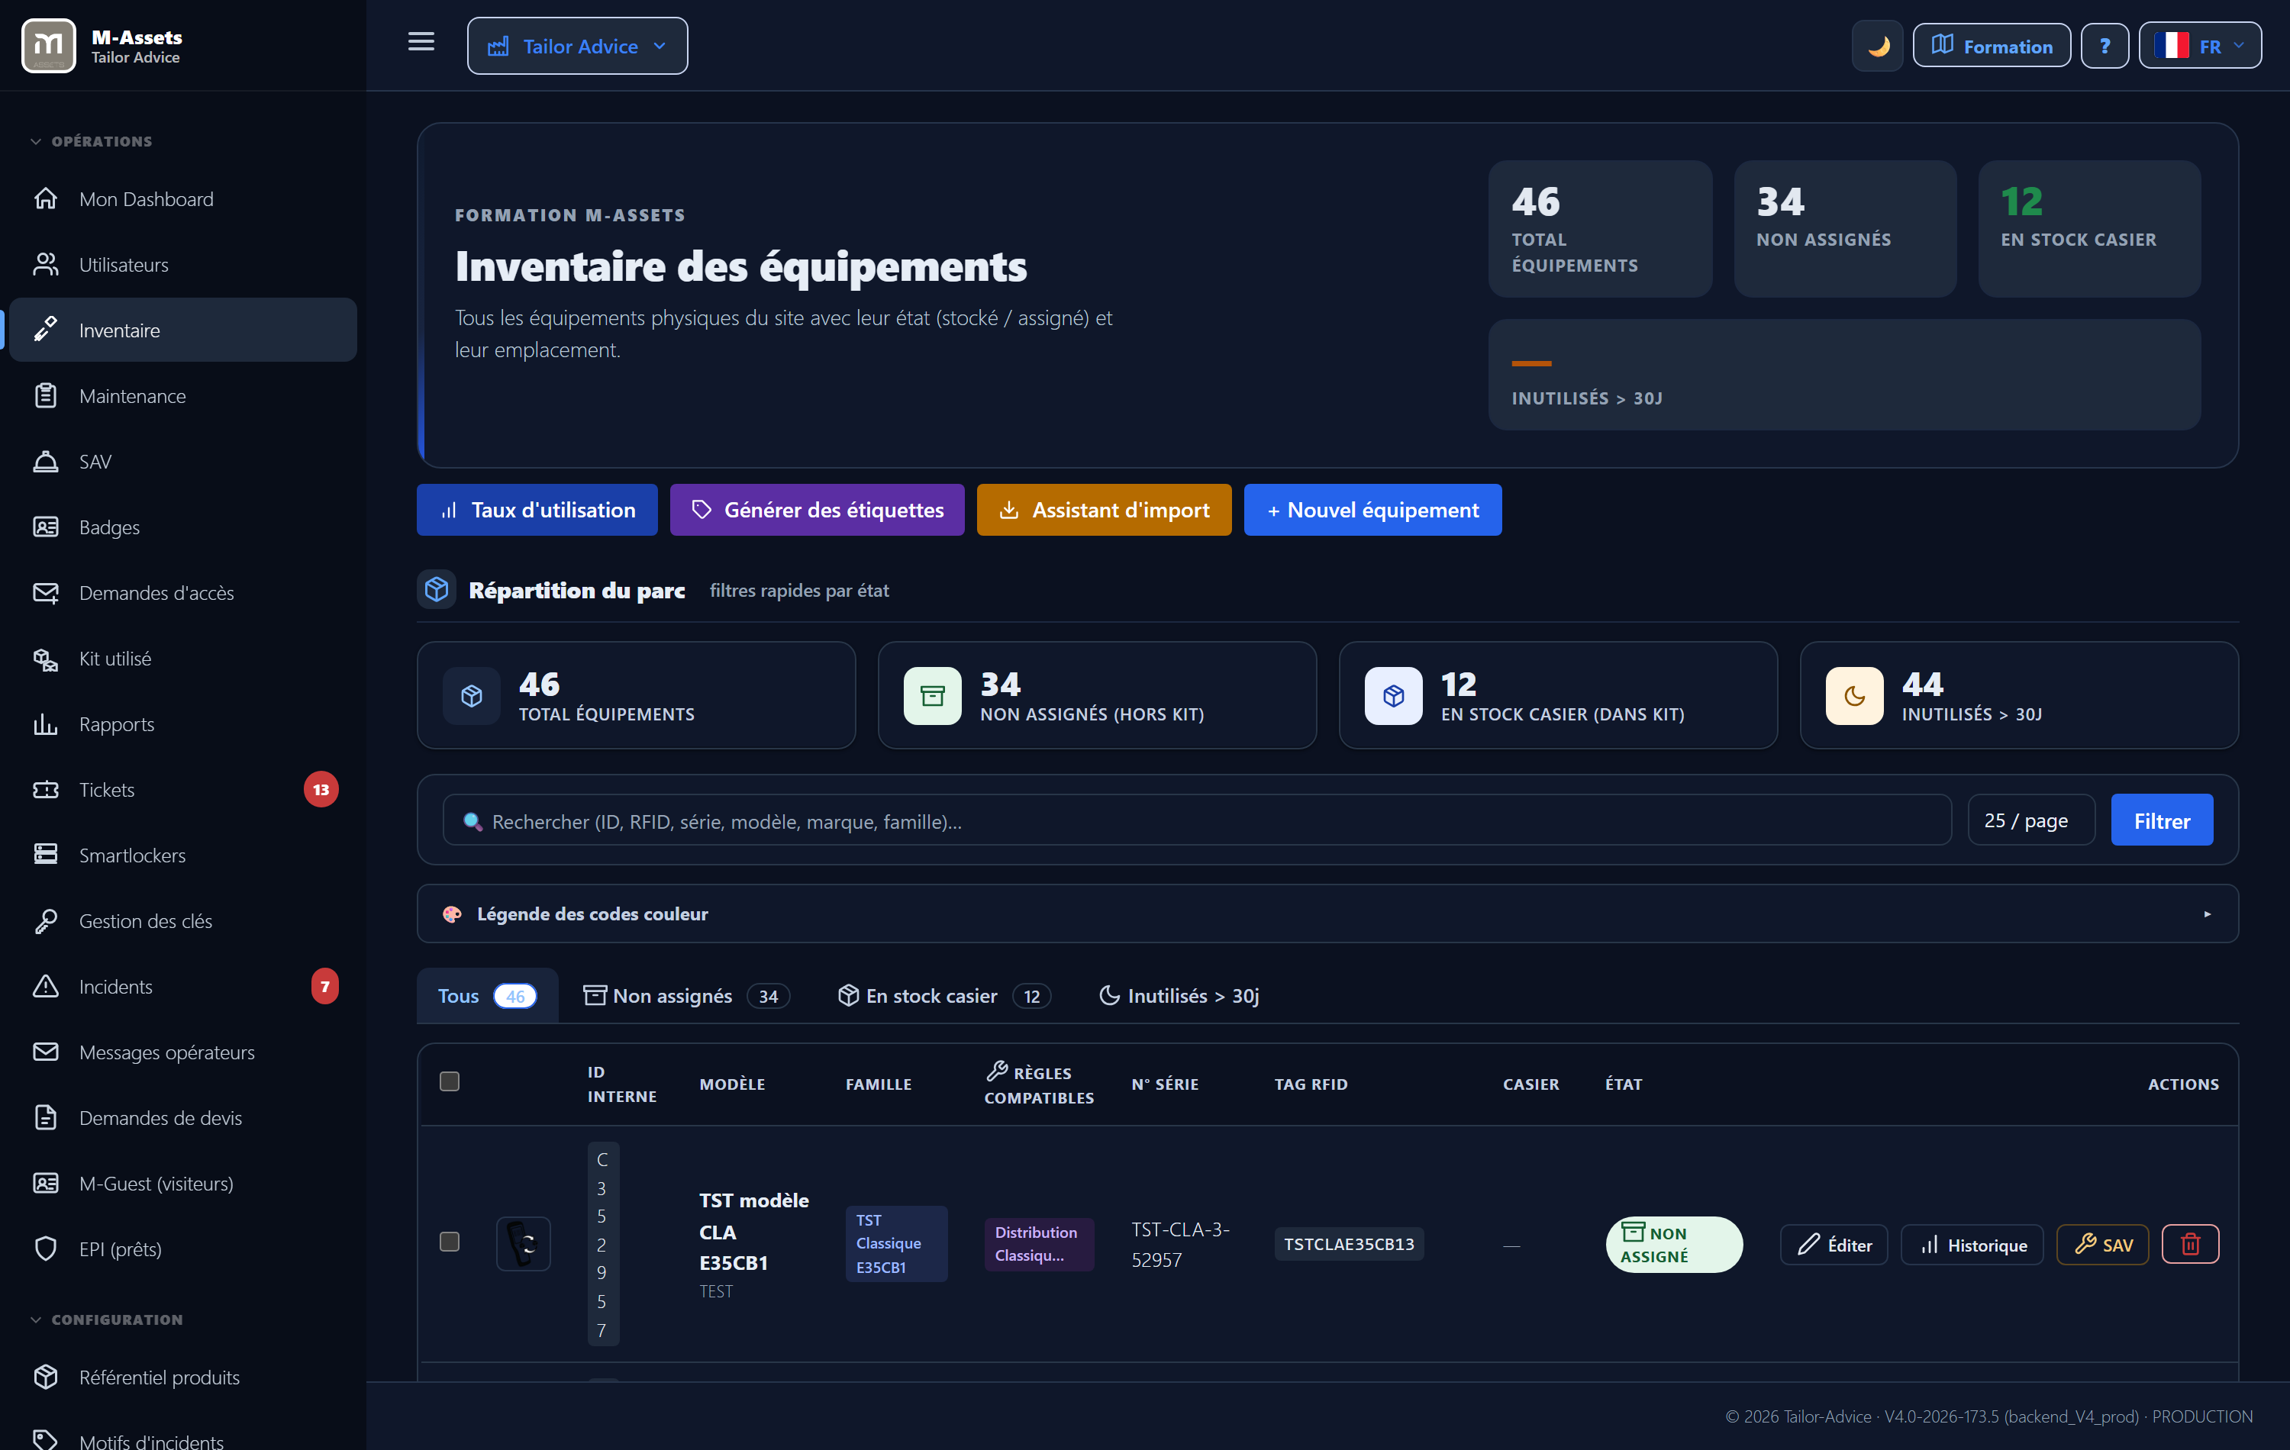The image size is (2290, 1450).
Task: Click the Tickets badge showing 13
Action: 321,789
